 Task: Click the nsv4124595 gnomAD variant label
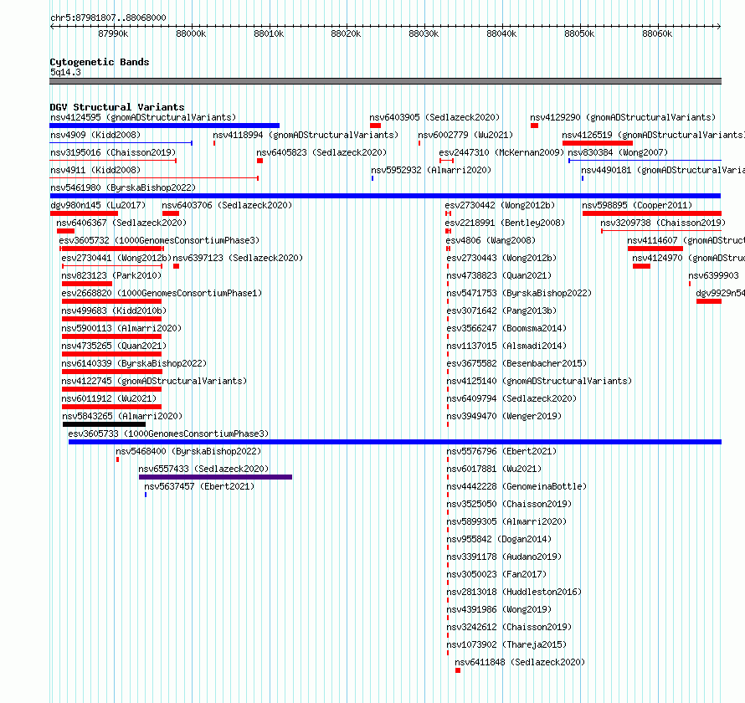[x=143, y=117]
